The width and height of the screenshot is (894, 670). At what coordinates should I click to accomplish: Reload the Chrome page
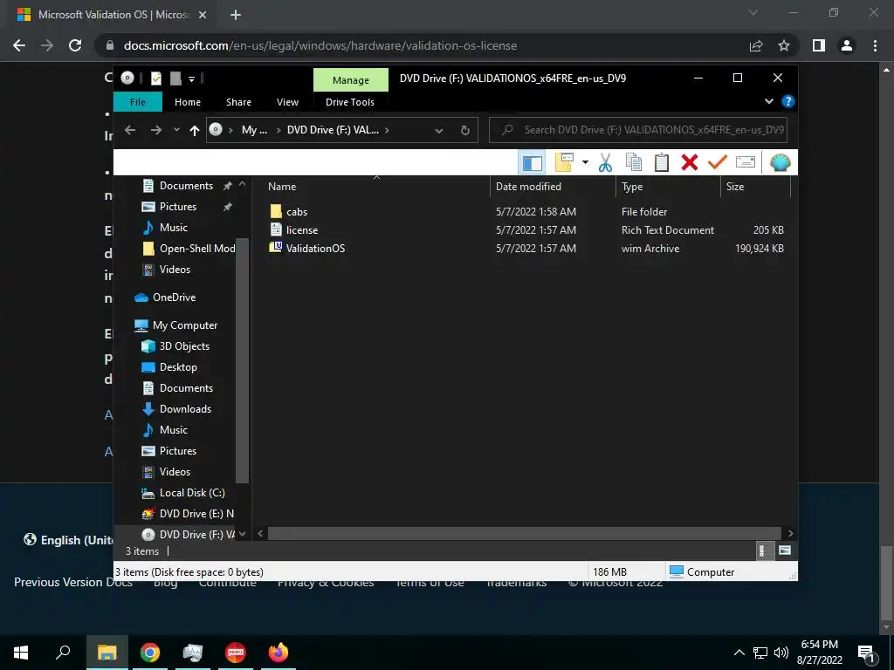click(75, 45)
